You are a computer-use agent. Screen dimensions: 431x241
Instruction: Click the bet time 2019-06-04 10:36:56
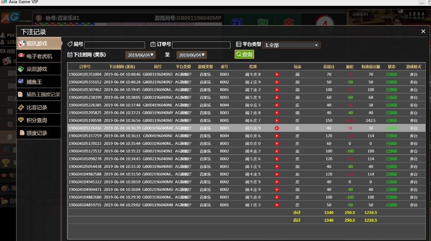click(x=122, y=120)
